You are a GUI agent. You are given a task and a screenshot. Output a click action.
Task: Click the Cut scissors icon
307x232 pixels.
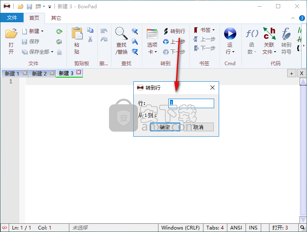90,39
